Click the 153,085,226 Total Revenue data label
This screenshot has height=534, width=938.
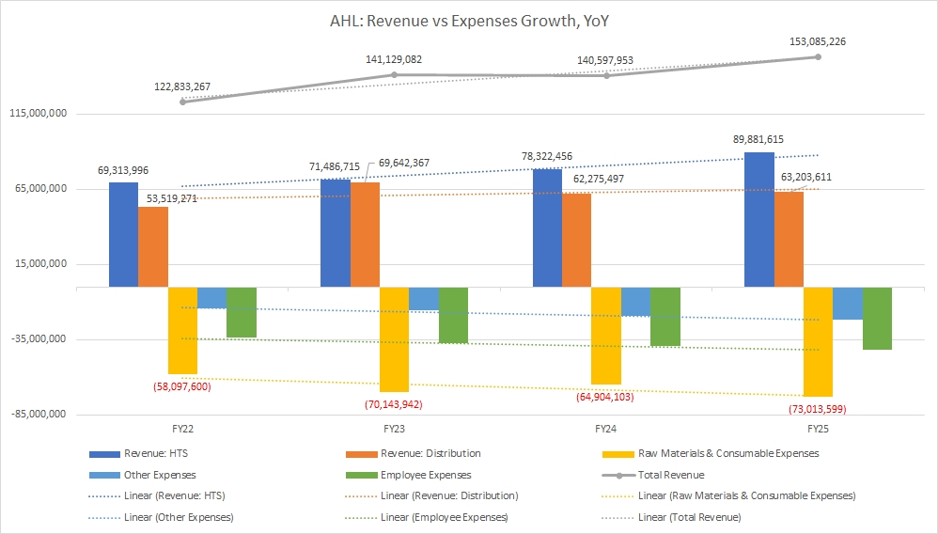tap(816, 41)
